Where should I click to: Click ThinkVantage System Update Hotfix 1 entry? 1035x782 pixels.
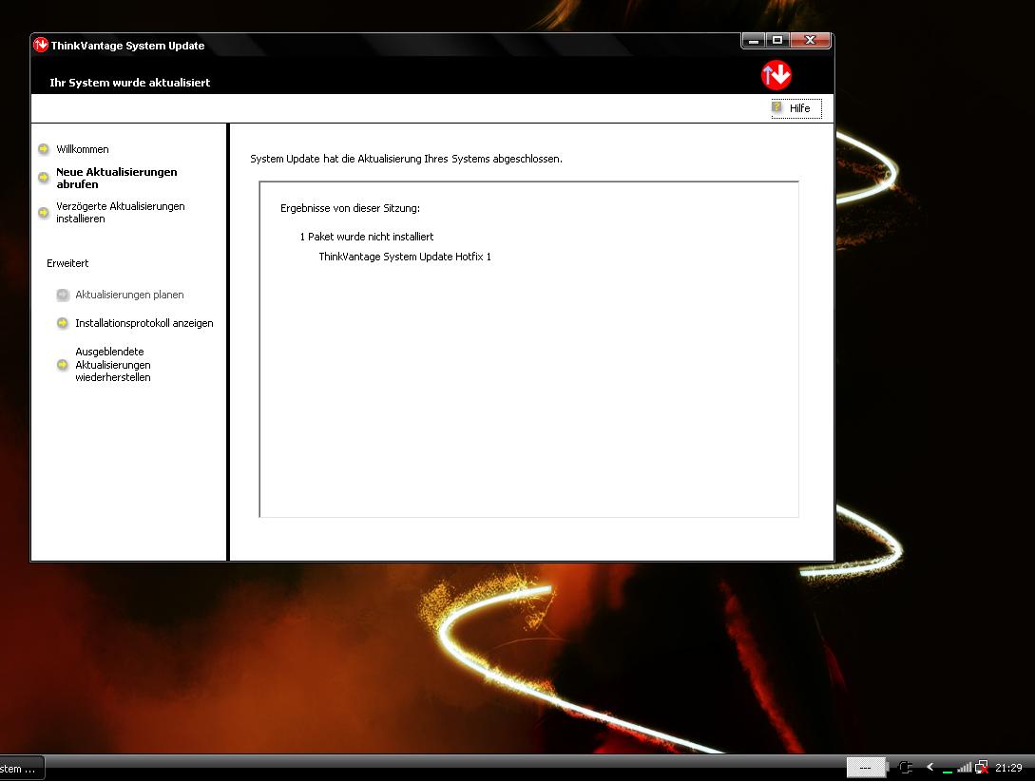(x=405, y=257)
